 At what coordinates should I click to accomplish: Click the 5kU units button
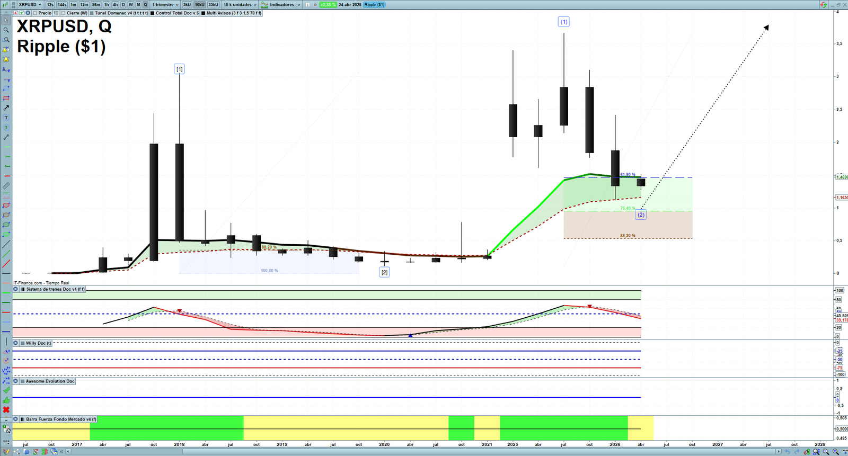click(x=187, y=5)
